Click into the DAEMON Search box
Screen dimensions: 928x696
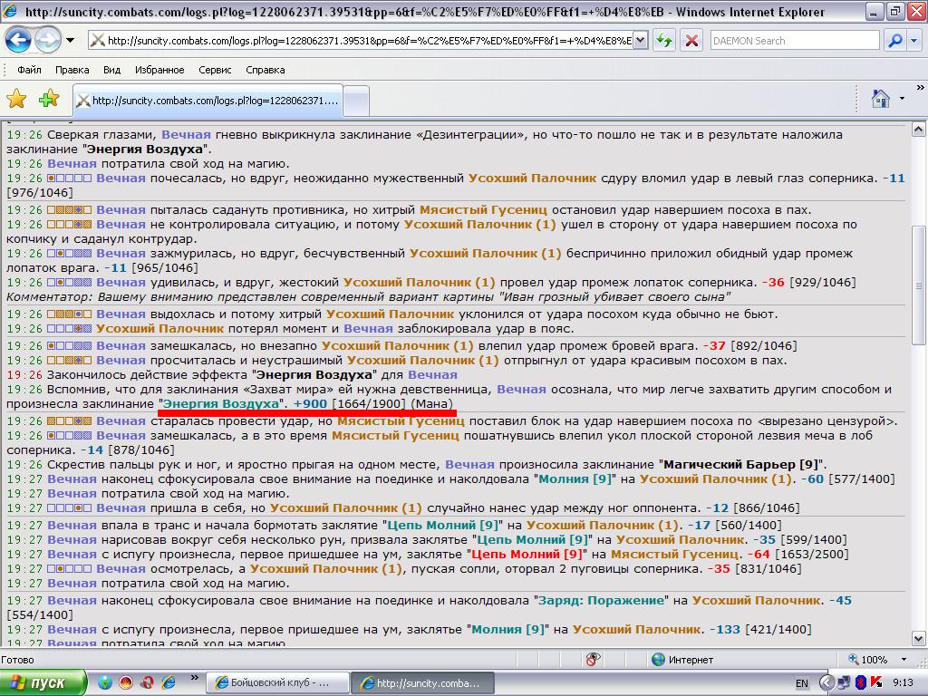(x=795, y=41)
